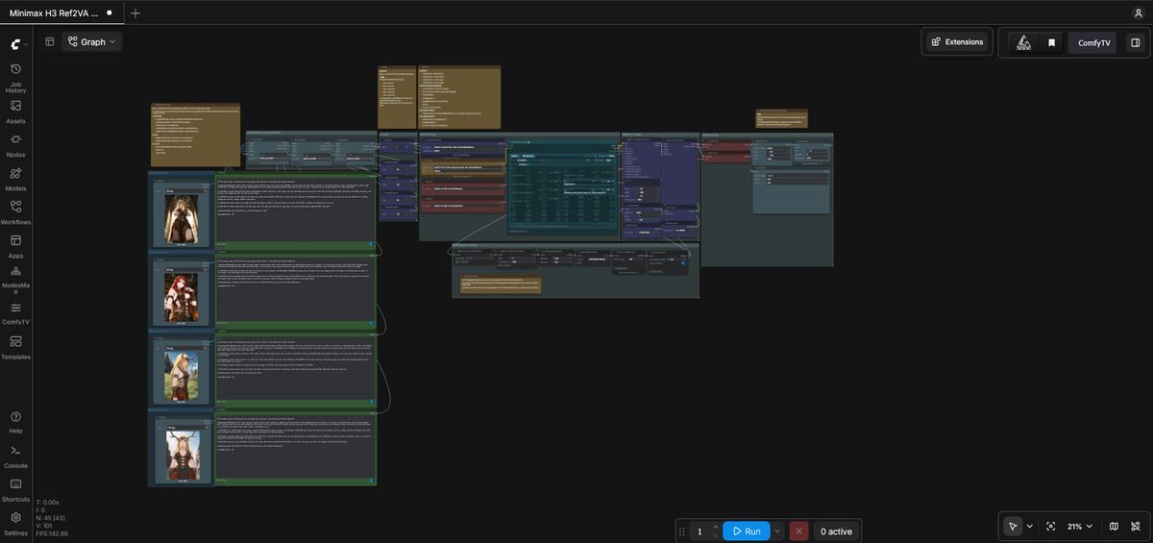Click the user profile icon
Screen dimensions: 1153x543
(1139, 12)
